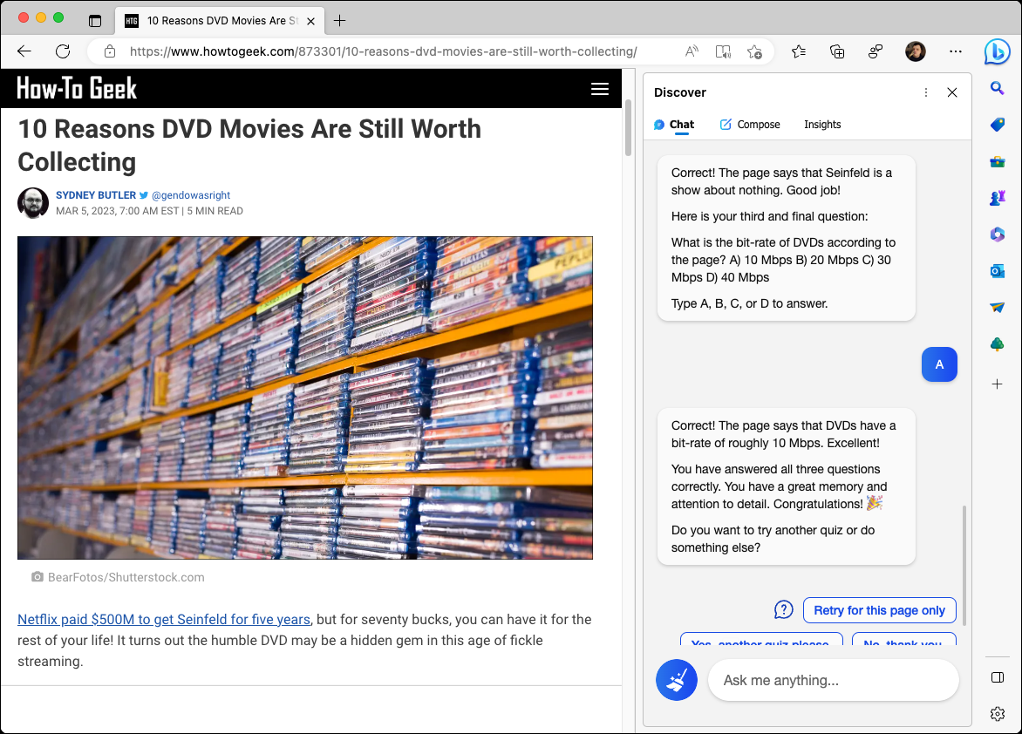
Task: Open the Favorites list icon
Action: click(799, 51)
